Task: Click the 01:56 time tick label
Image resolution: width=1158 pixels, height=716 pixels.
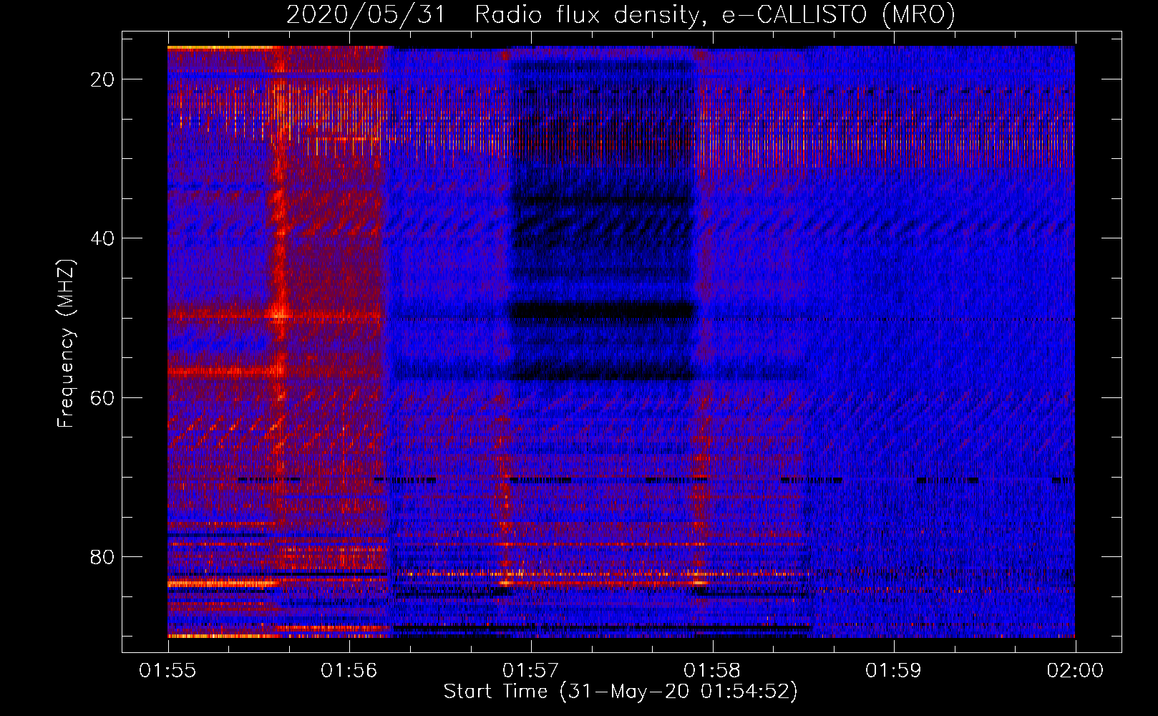Action: click(x=349, y=671)
